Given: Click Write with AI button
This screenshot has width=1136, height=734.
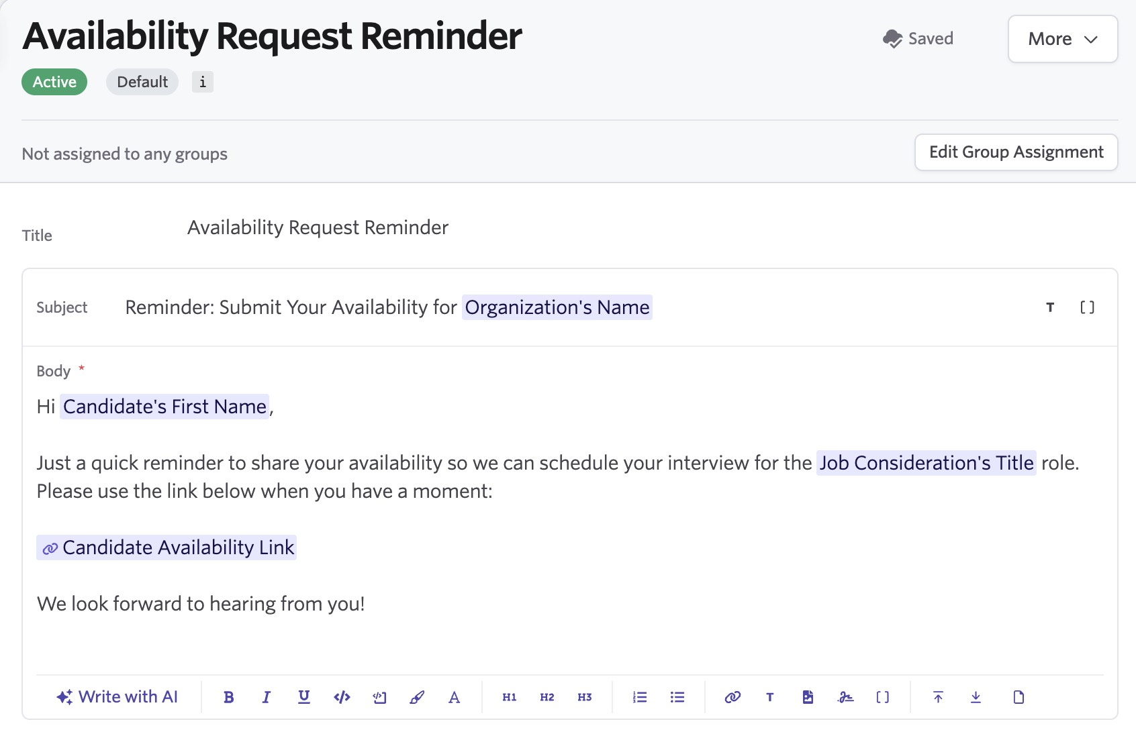Looking at the screenshot, I should point(117,696).
